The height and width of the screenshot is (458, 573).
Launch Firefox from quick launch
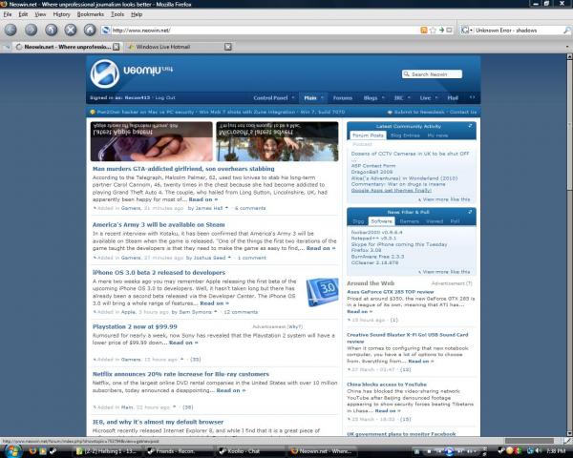[x=32, y=451]
